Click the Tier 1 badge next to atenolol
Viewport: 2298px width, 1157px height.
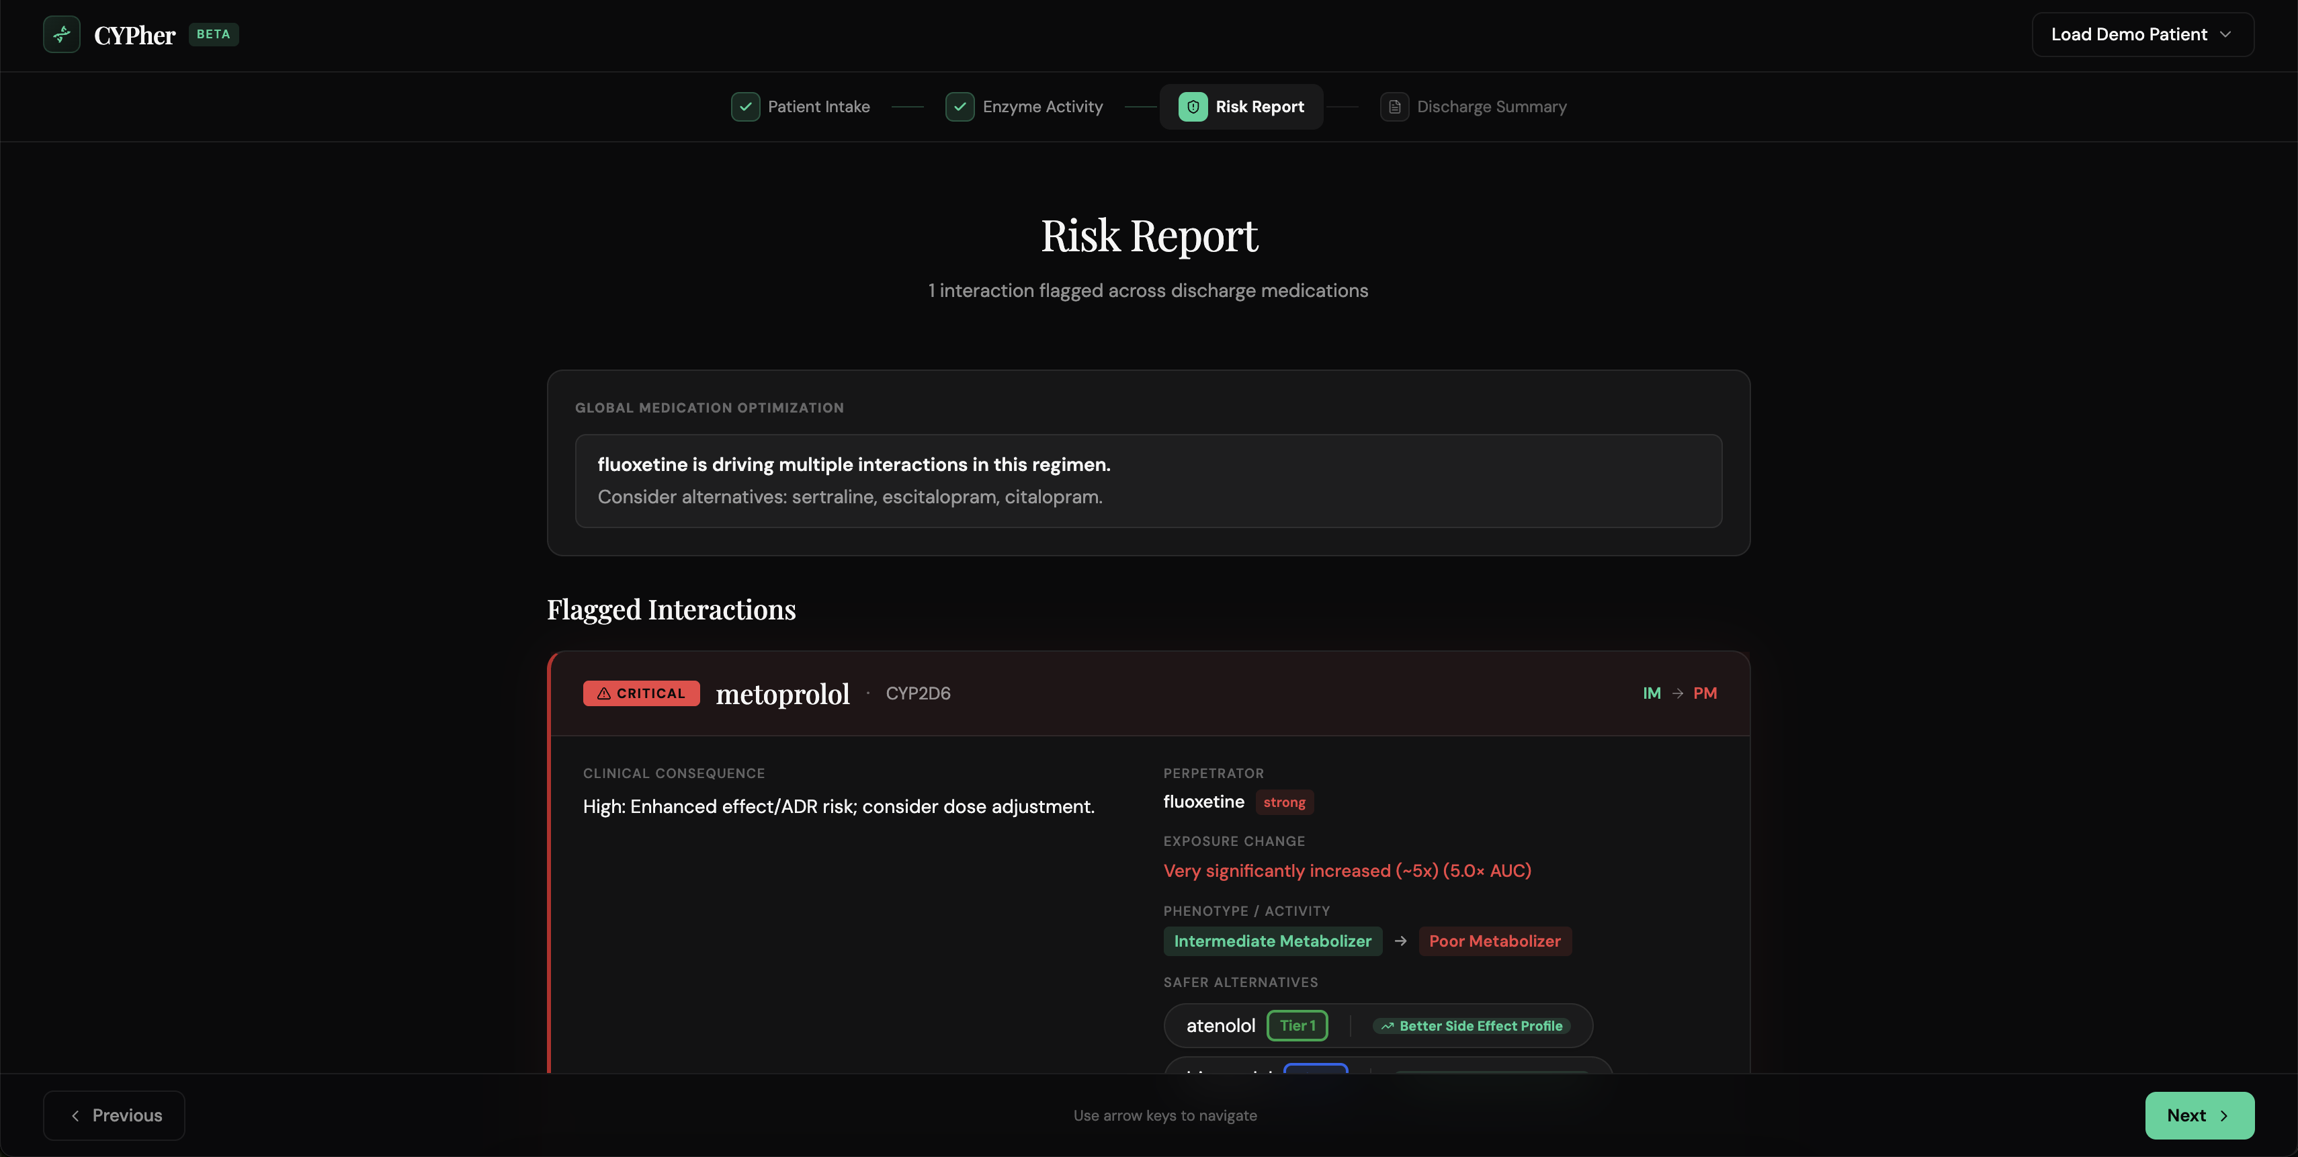pos(1297,1026)
